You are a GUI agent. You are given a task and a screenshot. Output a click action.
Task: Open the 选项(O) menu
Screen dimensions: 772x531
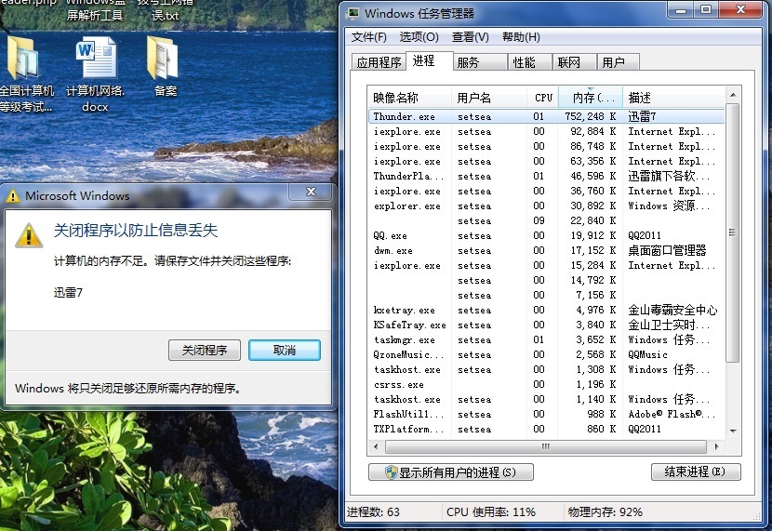tap(419, 37)
